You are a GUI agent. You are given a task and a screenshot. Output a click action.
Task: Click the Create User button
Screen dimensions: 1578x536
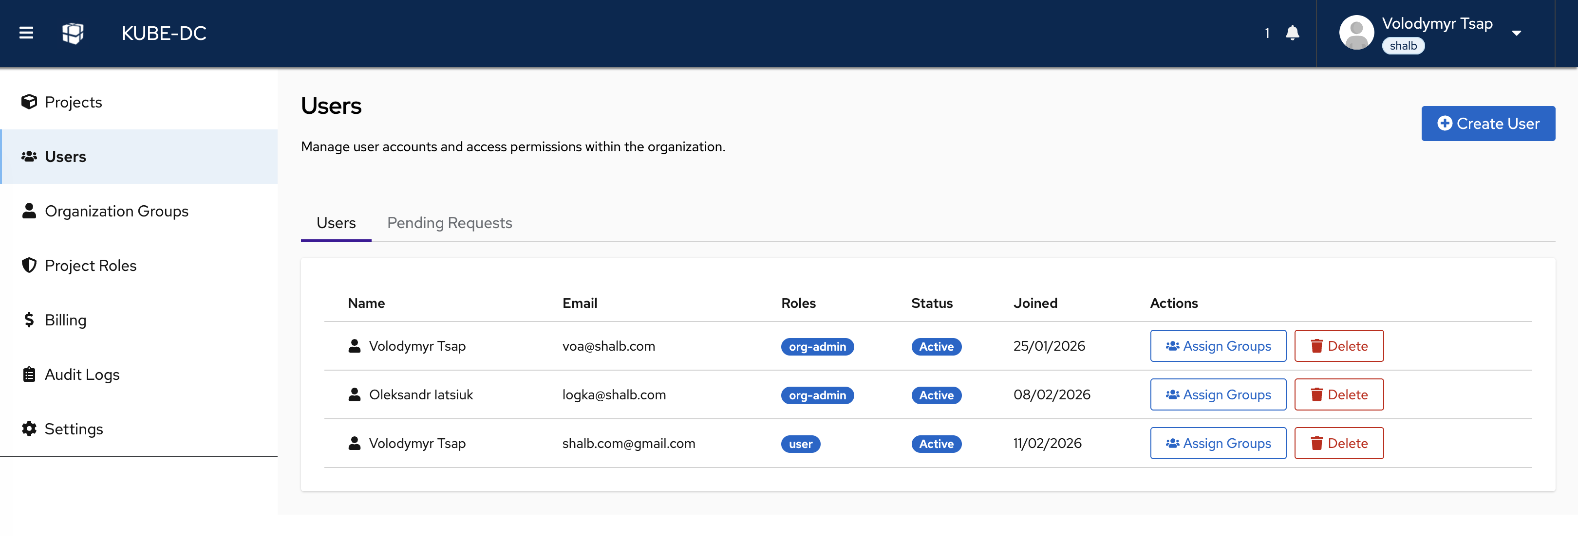1488,123
